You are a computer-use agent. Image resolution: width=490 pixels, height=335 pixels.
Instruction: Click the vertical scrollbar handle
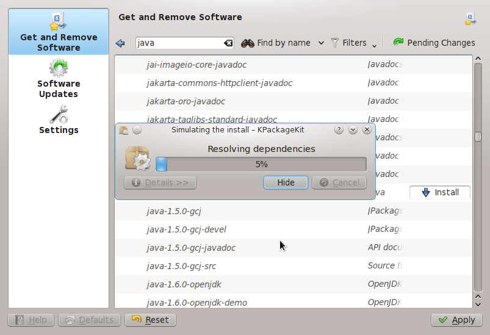478,137
